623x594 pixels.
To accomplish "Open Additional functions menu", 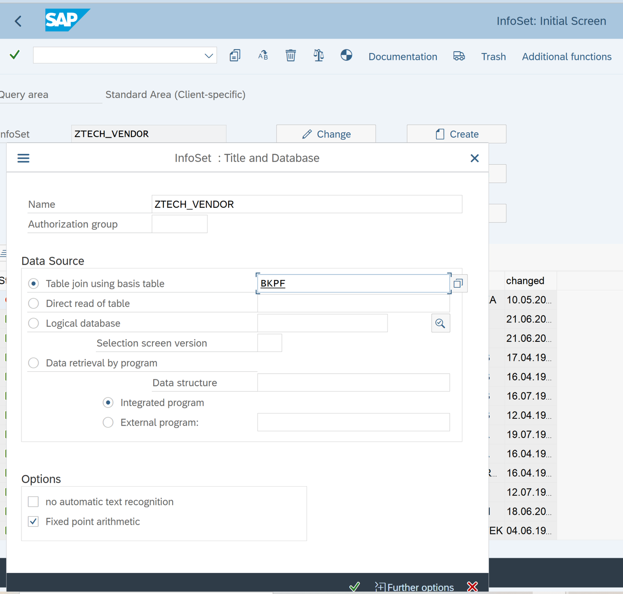I will point(566,56).
